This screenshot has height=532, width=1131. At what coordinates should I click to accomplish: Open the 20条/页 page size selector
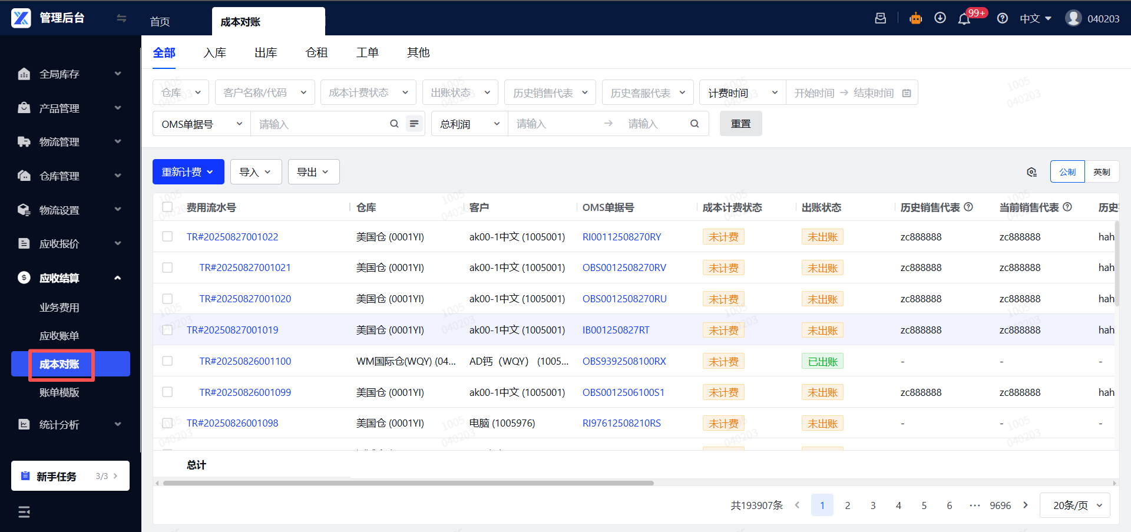(x=1075, y=505)
